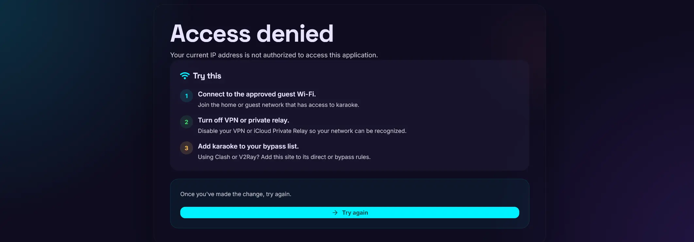The image size is (694, 242).
Task: Select the Access denied heading
Action: [252, 34]
